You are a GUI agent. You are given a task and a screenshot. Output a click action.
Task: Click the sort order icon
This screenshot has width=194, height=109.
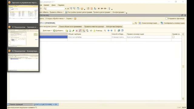point(115,31)
